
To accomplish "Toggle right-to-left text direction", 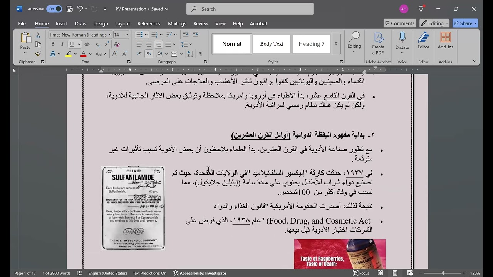I will (149, 54).
